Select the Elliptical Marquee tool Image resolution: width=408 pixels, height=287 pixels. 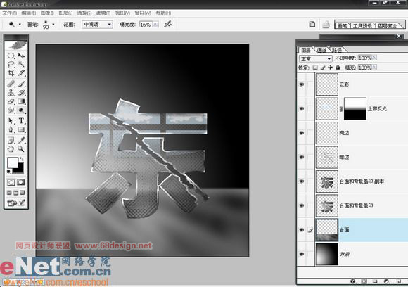pos(11,55)
